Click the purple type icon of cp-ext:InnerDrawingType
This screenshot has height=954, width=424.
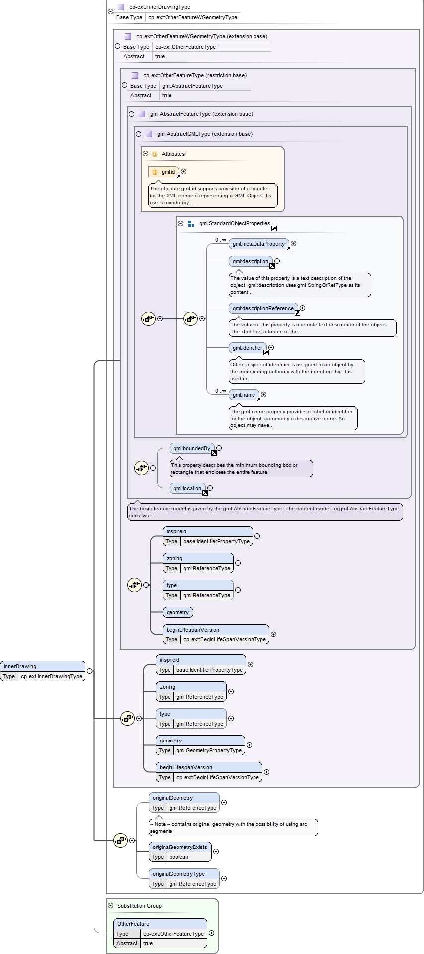[x=121, y=7]
